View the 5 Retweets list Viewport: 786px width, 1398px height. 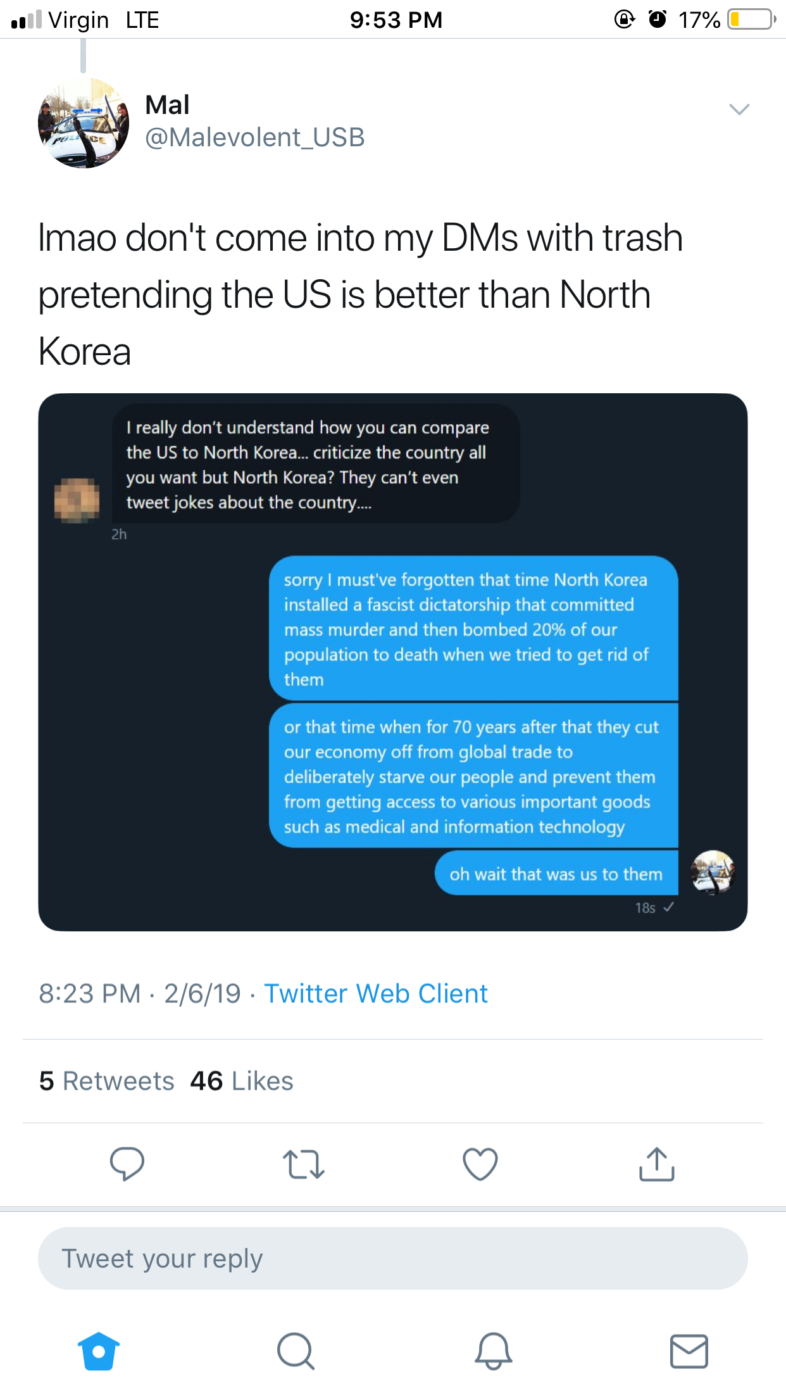(x=106, y=1081)
